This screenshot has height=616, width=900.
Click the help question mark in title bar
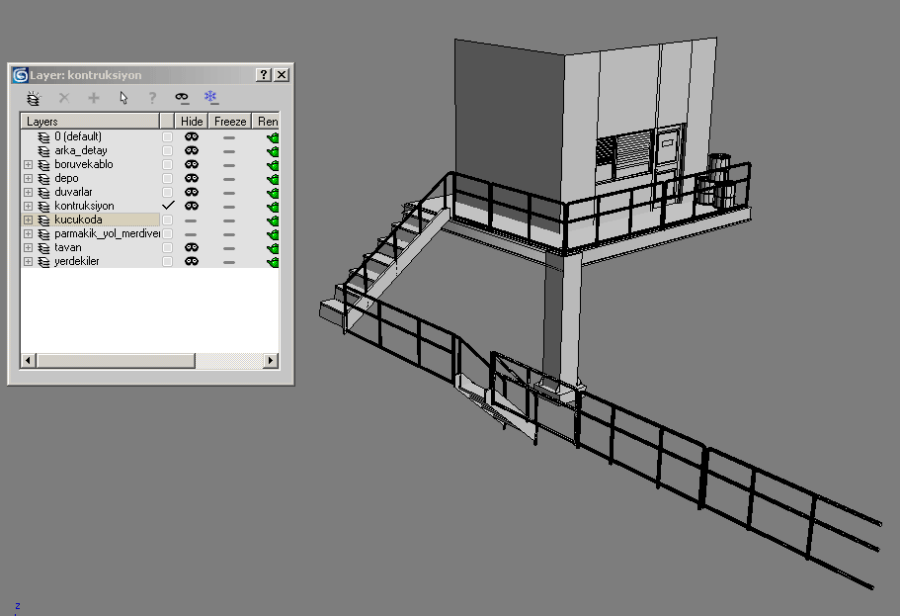(x=264, y=75)
